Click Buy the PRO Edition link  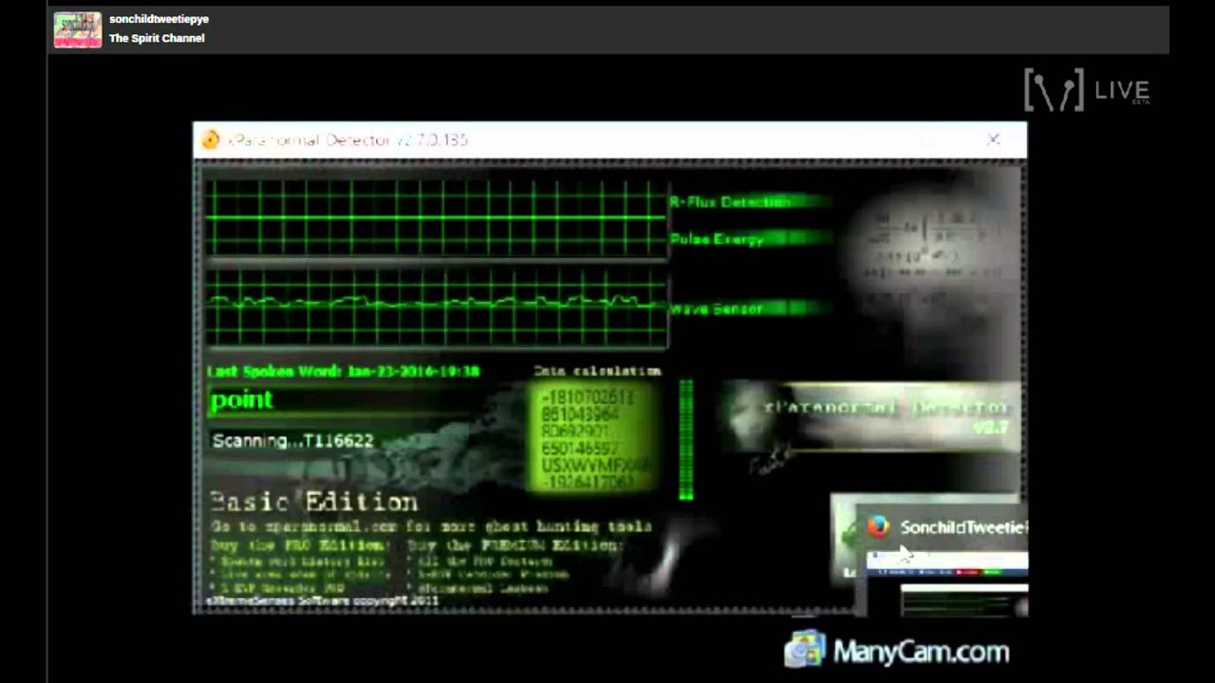point(299,545)
